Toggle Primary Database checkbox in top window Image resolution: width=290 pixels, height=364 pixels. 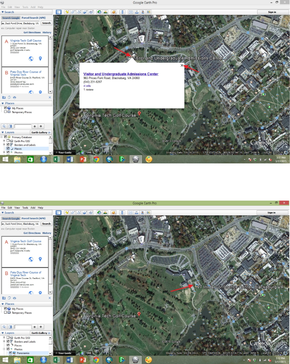[x=5, y=137]
